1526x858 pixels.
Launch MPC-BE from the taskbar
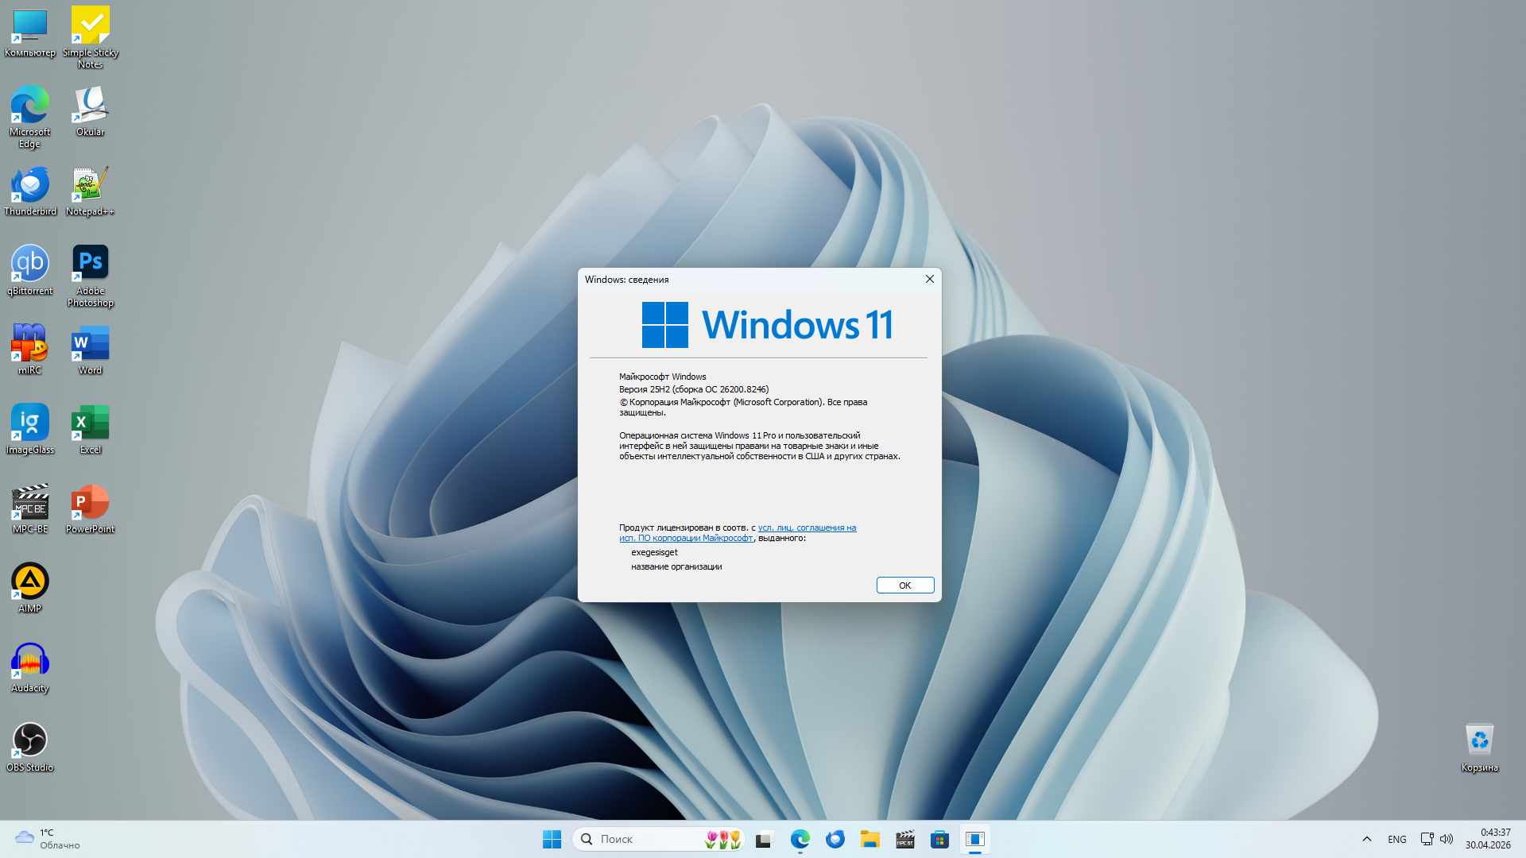tap(905, 839)
